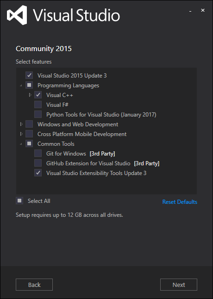Image resolution: width=213 pixels, height=299 pixels.
Task: Click the Visual Studio logo icon
Action: [x=17, y=15]
